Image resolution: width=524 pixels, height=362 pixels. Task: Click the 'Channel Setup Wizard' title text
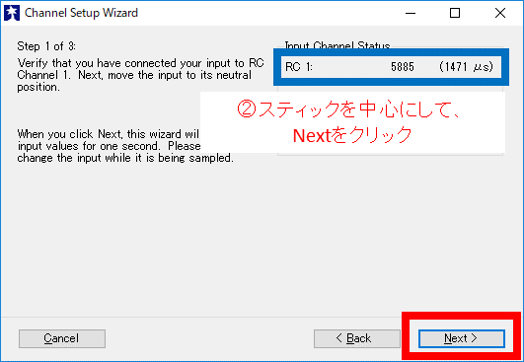pos(81,13)
